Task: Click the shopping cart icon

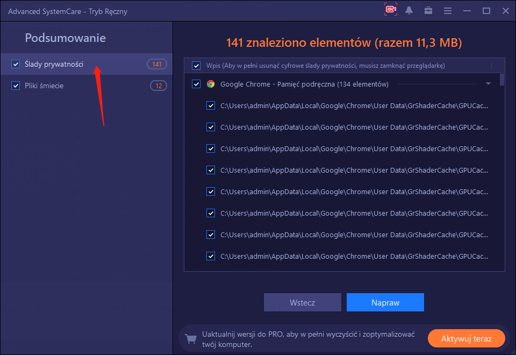Action: tap(190, 338)
